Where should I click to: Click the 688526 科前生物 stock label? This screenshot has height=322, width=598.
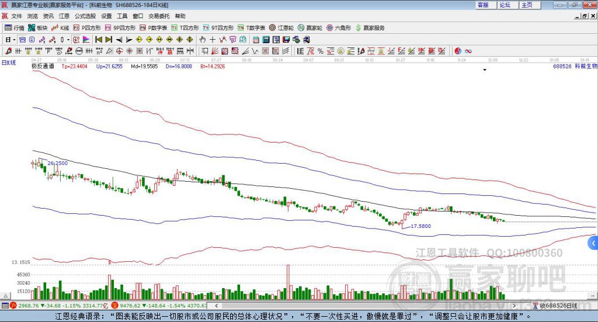pos(575,66)
